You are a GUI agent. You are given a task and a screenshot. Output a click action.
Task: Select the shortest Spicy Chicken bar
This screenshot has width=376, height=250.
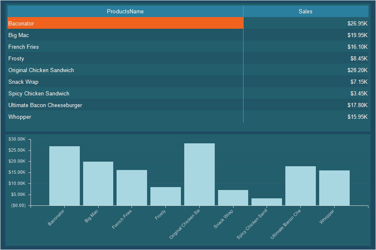tap(267, 202)
